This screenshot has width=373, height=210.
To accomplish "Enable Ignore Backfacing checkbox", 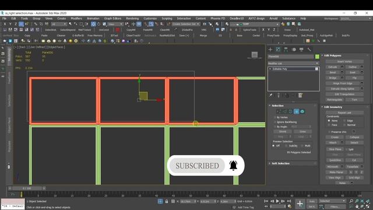I will click(x=275, y=122).
